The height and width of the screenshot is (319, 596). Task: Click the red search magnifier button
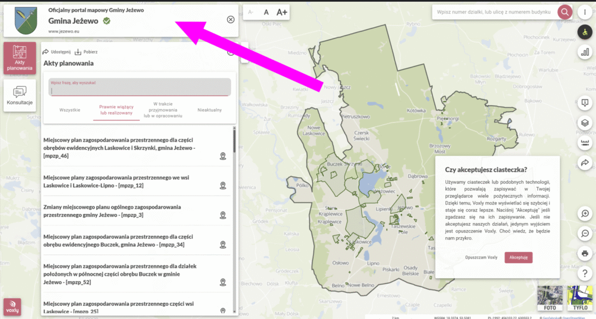[x=565, y=12]
